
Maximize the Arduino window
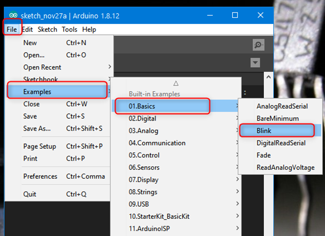pyautogui.click(x=235, y=15)
